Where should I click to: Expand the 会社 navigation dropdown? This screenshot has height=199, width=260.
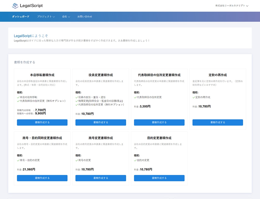coord(66,17)
